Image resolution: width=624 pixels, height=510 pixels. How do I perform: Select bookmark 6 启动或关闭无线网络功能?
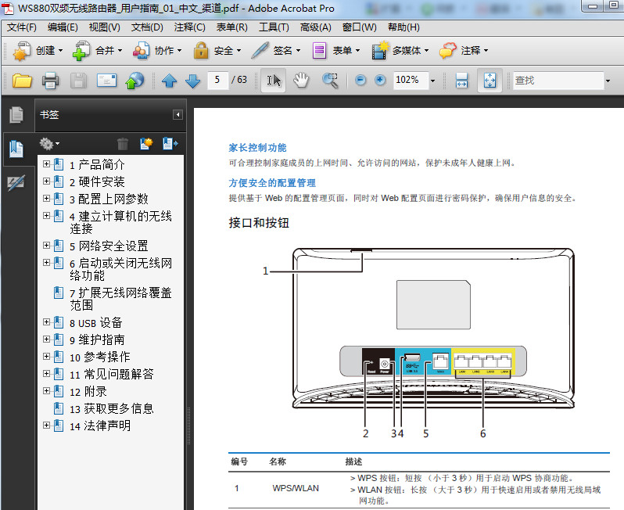click(120, 269)
